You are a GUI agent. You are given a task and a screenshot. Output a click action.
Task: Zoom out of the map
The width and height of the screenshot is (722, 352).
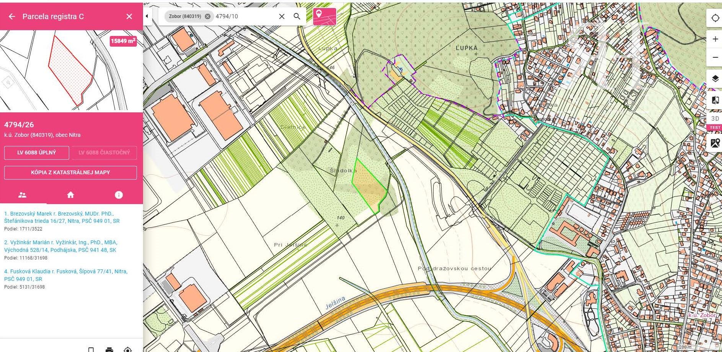715,57
